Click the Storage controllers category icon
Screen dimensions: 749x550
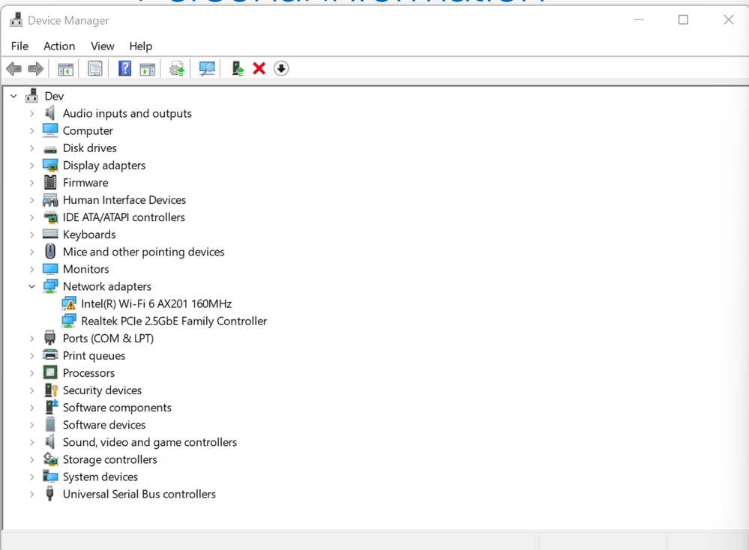(50, 459)
